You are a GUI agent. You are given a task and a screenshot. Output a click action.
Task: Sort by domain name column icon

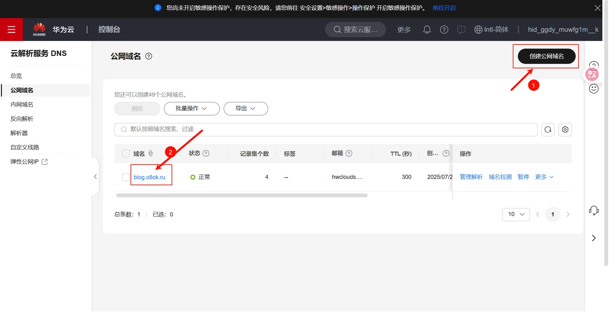(x=151, y=153)
